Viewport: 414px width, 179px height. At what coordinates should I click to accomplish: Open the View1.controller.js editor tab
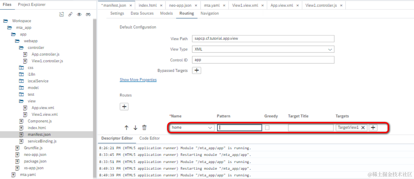321,5
